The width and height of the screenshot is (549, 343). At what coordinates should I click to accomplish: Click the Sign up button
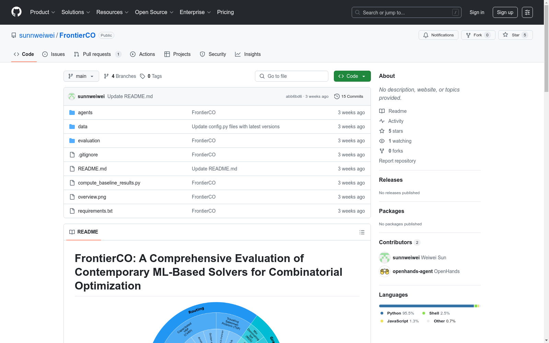click(x=505, y=12)
